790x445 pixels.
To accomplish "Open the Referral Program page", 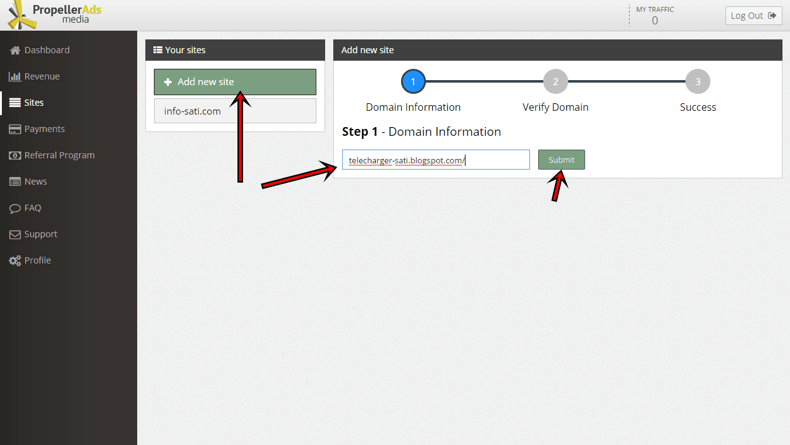I will click(x=60, y=155).
